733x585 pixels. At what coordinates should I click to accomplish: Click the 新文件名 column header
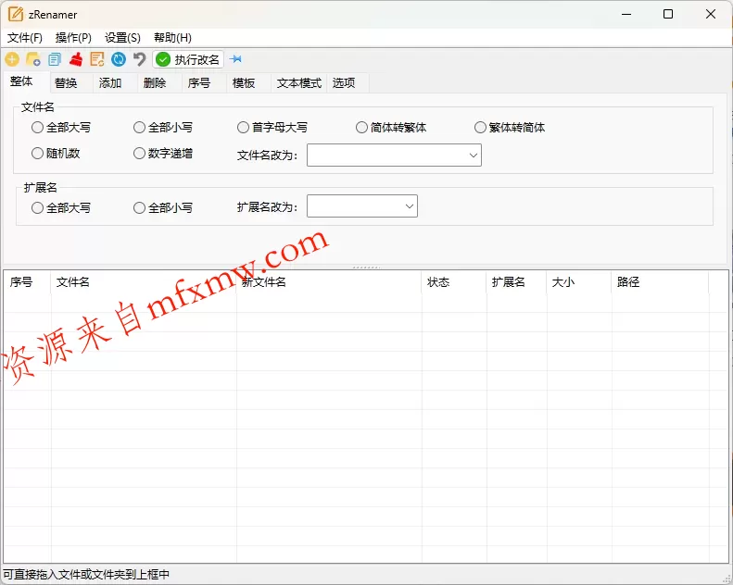(x=329, y=282)
